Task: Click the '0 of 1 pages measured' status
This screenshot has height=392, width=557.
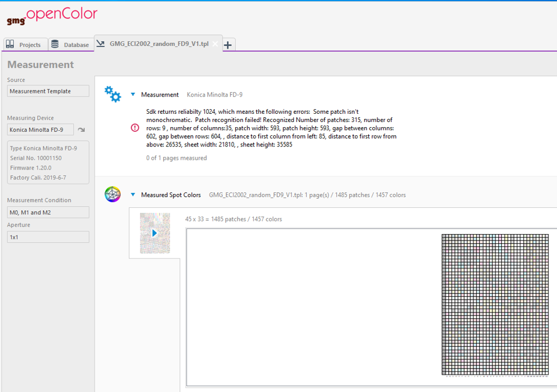Action: point(176,158)
